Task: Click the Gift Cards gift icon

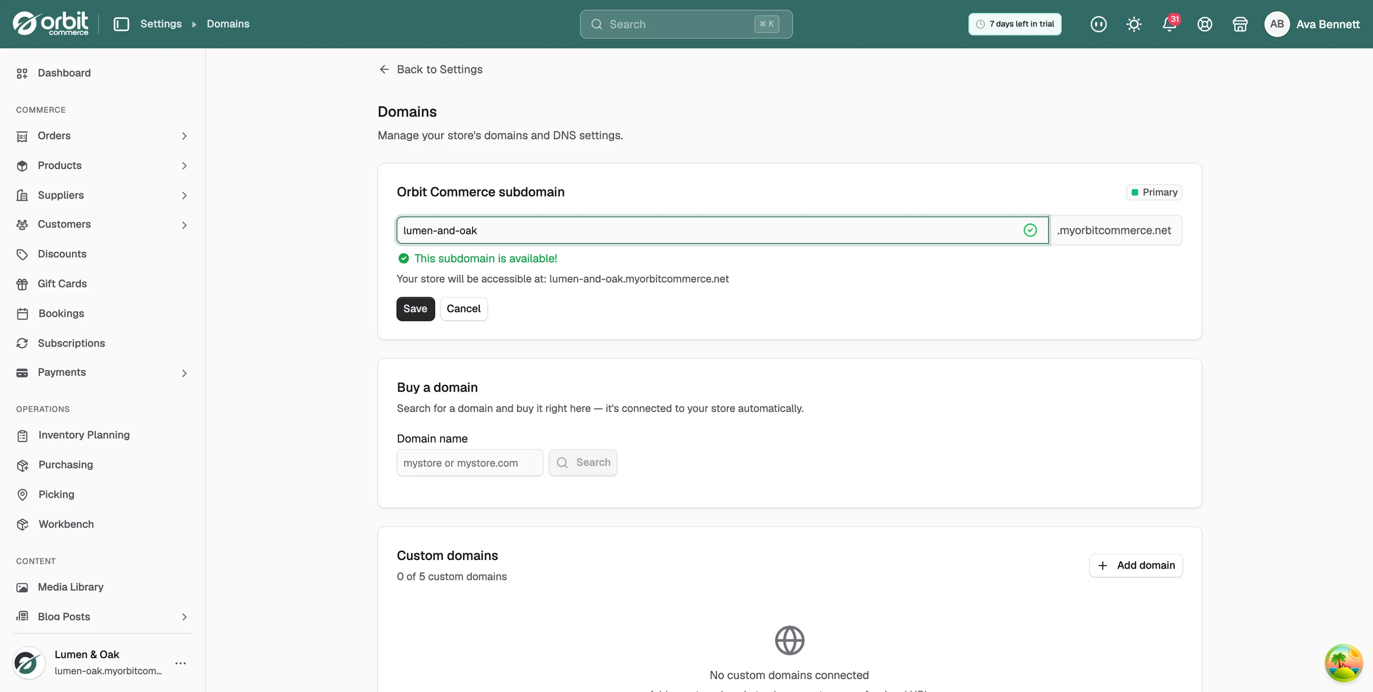Action: tap(22, 284)
